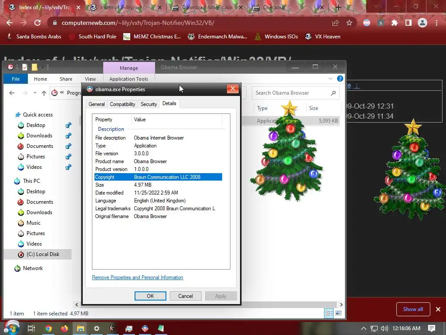This screenshot has width=446, height=335.
Task: Go back in Chrome browser
Action: point(10,23)
